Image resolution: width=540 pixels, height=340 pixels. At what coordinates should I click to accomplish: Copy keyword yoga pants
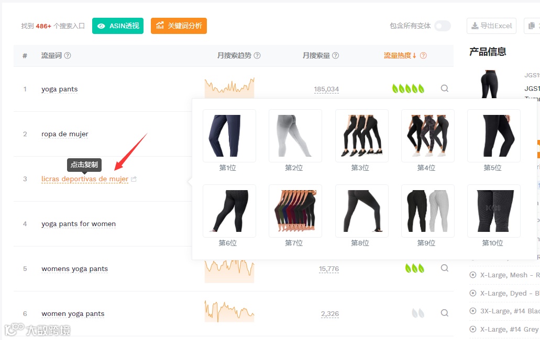pos(60,89)
